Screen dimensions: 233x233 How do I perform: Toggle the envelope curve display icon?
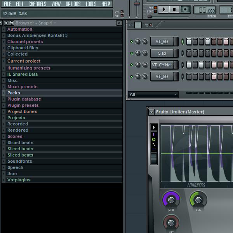(154, 144)
